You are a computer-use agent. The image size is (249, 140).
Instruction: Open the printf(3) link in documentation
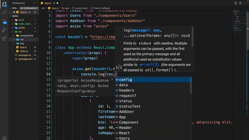149,65
